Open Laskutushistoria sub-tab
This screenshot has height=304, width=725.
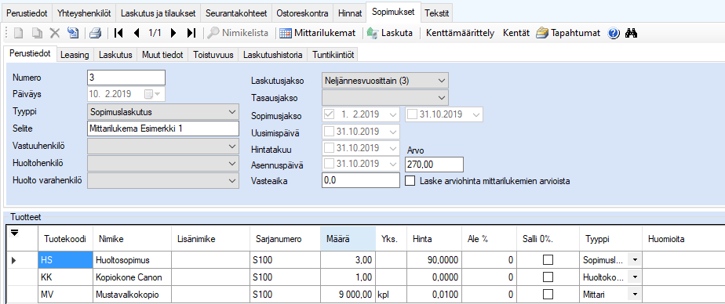coord(273,55)
